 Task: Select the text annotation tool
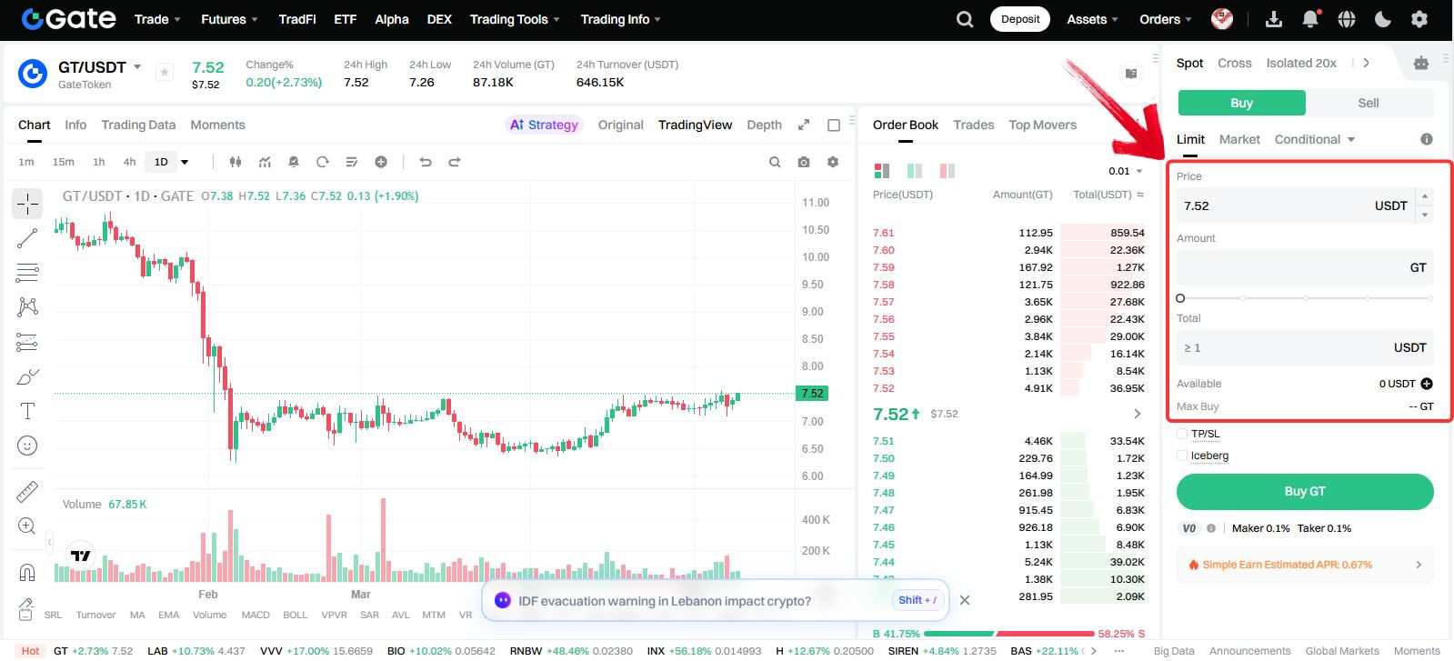[27, 411]
